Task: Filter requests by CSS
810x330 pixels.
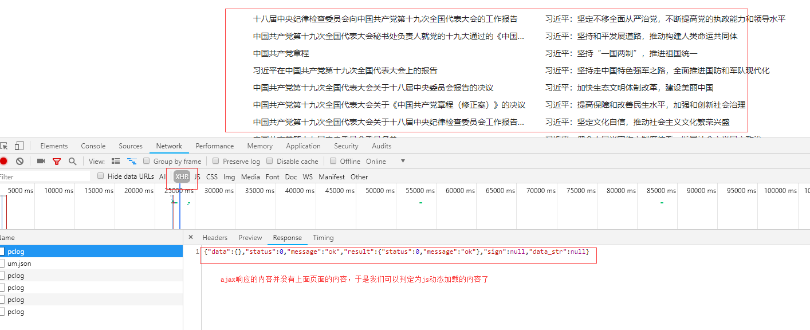Action: 212,177
